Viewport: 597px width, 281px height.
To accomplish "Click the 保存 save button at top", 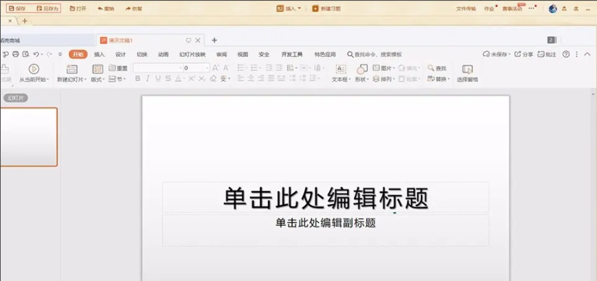I will [17, 8].
